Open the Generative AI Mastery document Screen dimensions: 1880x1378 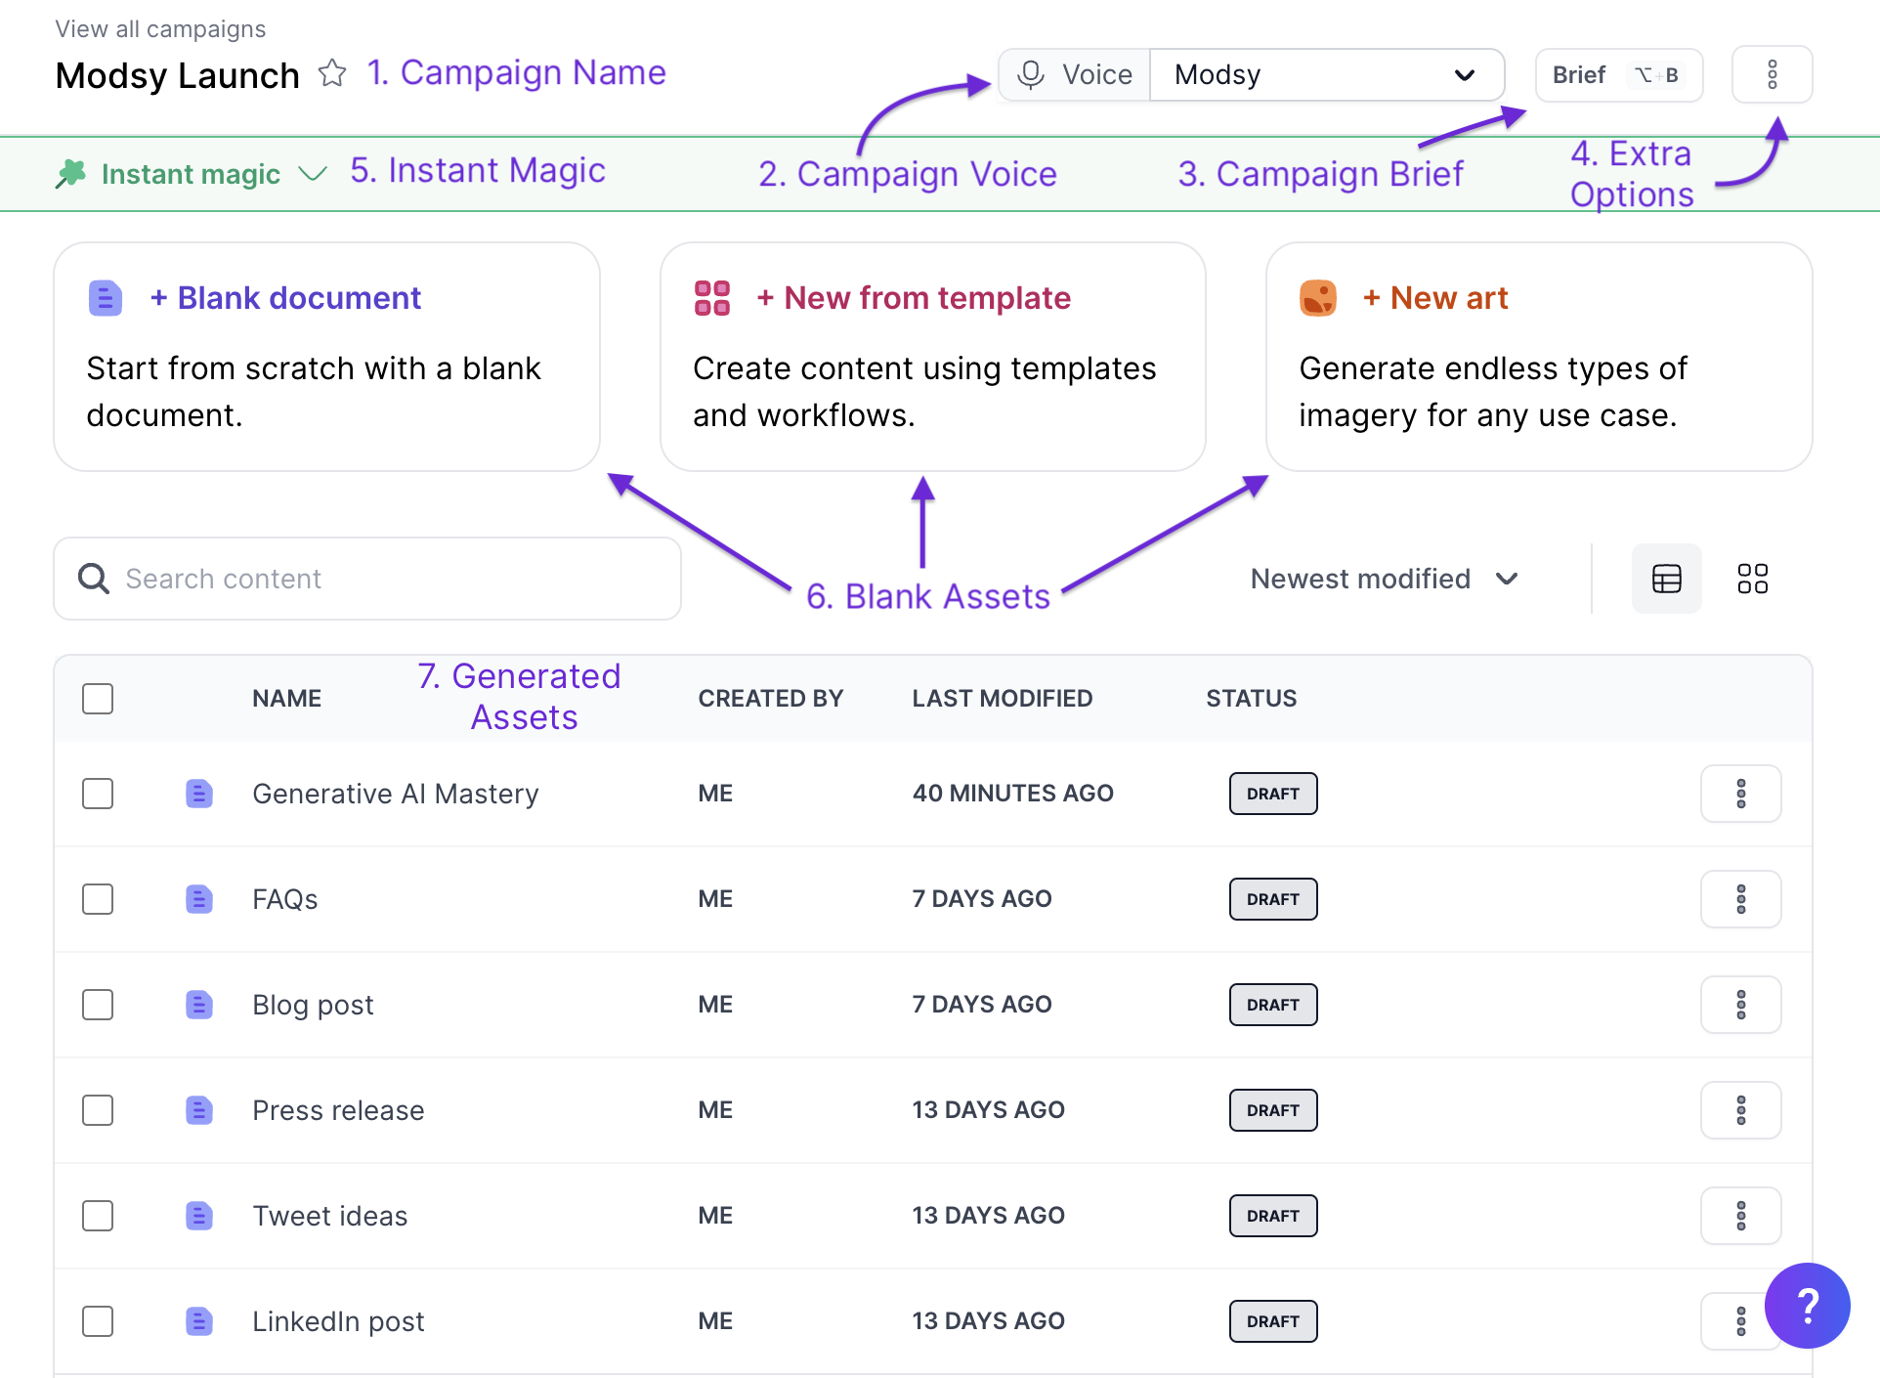(x=396, y=794)
